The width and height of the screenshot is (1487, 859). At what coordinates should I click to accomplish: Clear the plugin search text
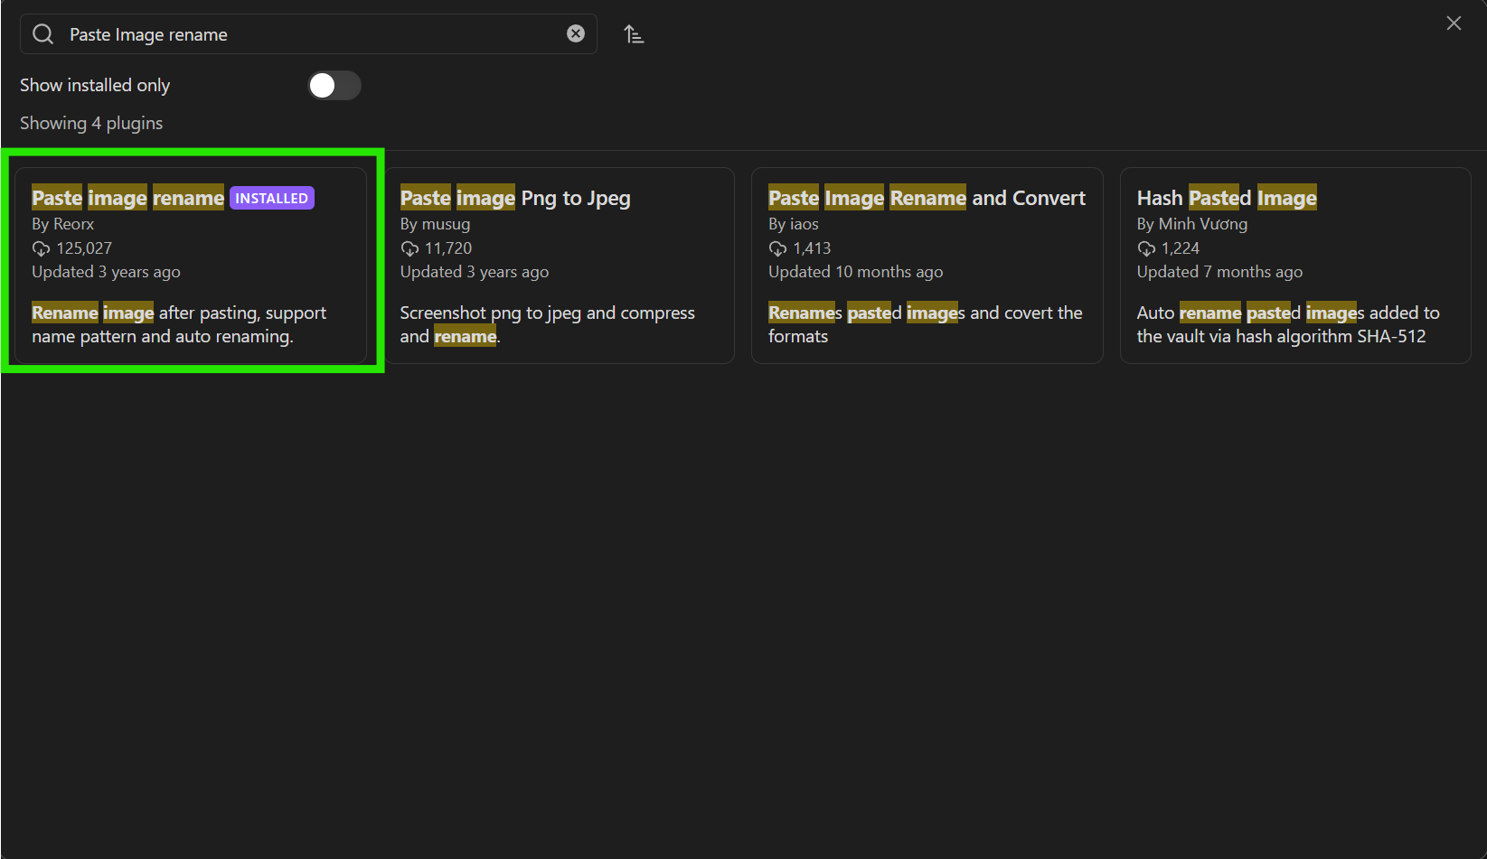(576, 34)
